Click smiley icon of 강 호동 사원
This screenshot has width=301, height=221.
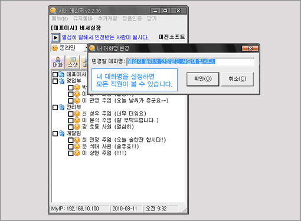click(77, 127)
